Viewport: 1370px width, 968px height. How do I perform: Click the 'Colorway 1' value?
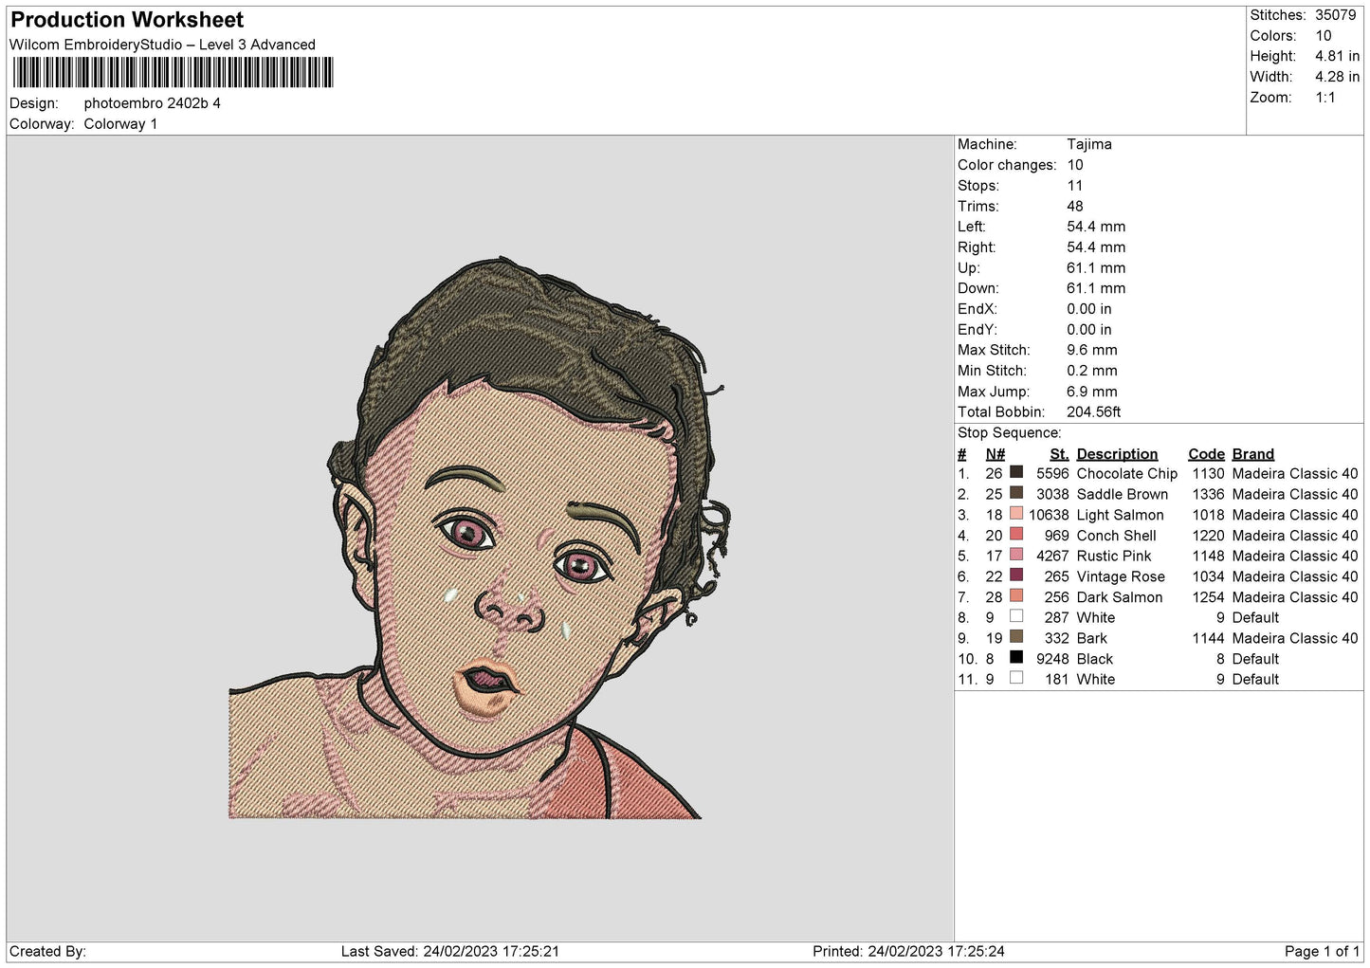[121, 124]
